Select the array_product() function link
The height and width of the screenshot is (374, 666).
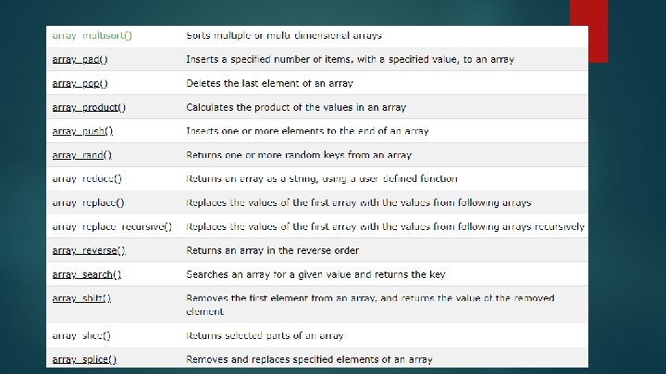pyautogui.click(x=89, y=107)
